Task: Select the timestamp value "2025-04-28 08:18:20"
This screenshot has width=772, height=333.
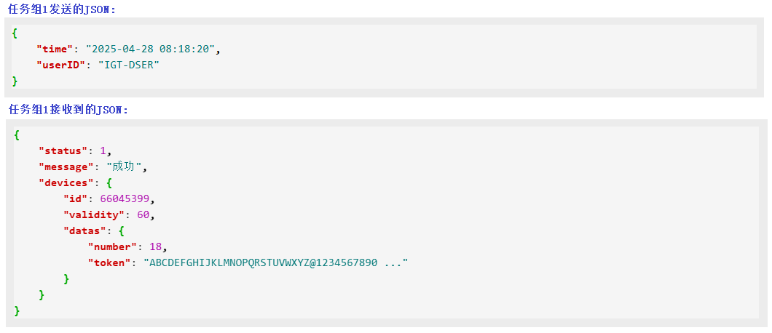Action: (x=152, y=49)
